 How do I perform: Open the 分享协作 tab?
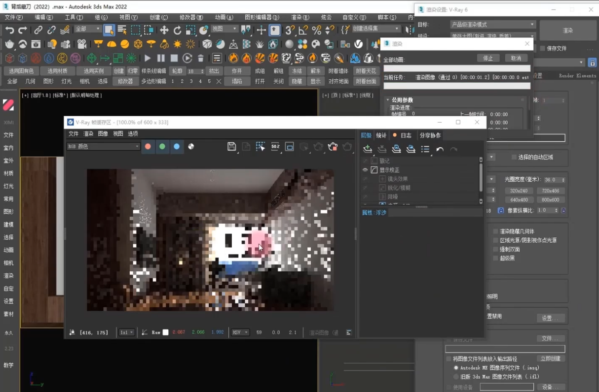(430, 135)
